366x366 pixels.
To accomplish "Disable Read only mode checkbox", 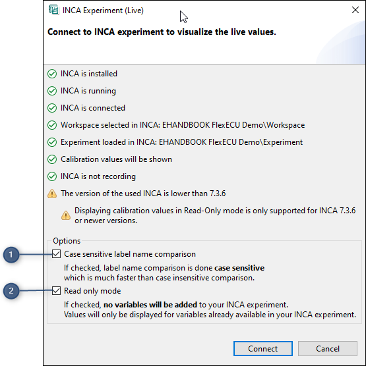I will coord(56,290).
